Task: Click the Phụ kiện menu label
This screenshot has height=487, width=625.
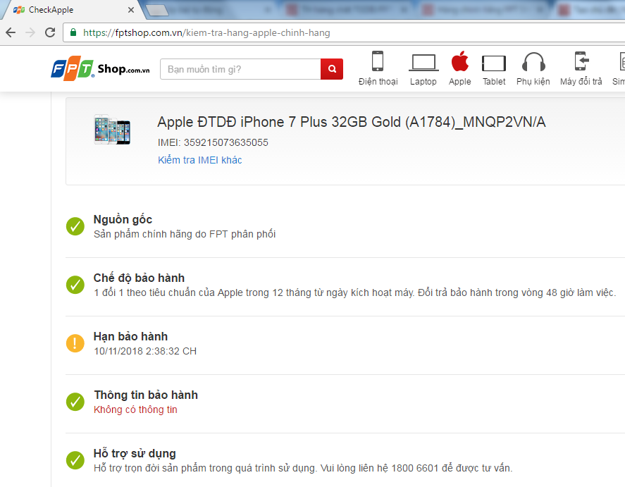Action: pyautogui.click(x=533, y=82)
